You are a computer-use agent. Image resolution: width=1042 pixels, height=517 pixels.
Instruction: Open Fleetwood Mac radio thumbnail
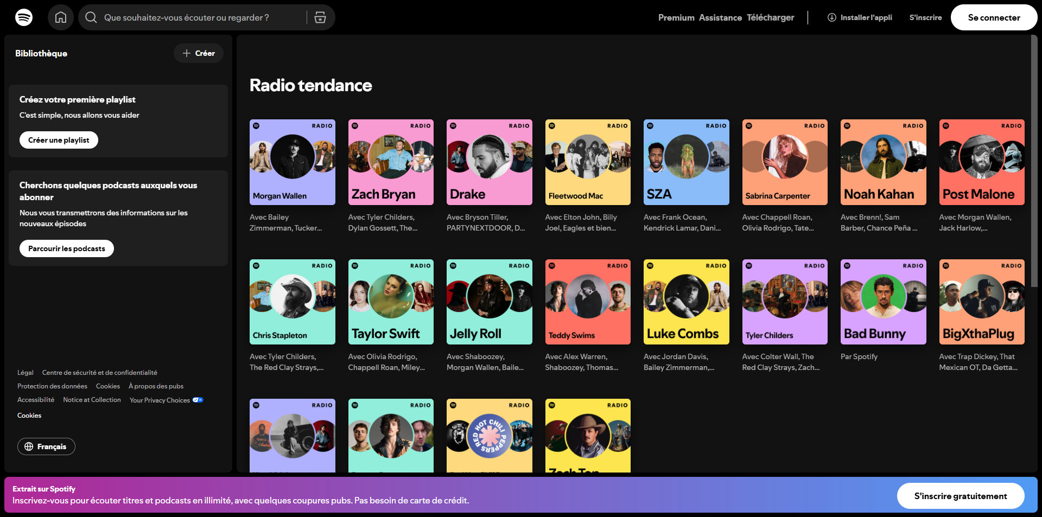tap(588, 162)
